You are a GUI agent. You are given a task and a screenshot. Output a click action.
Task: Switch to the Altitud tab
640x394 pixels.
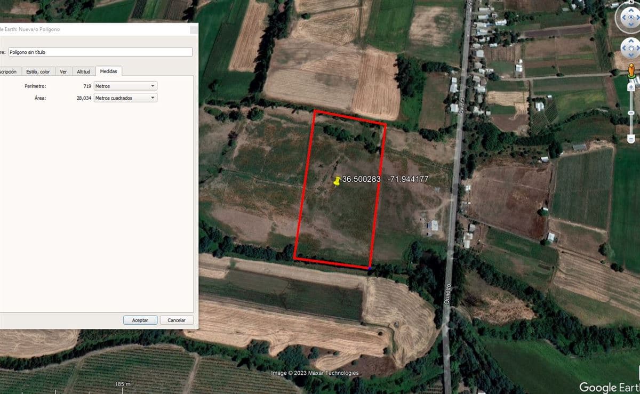pyautogui.click(x=84, y=71)
